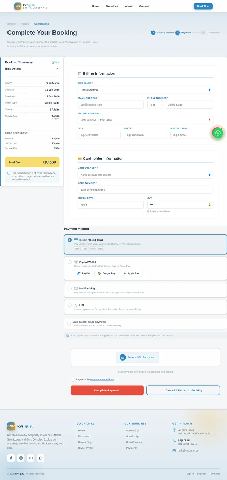
Task: Click the person icon in Name on Card field
Action: pos(209,175)
